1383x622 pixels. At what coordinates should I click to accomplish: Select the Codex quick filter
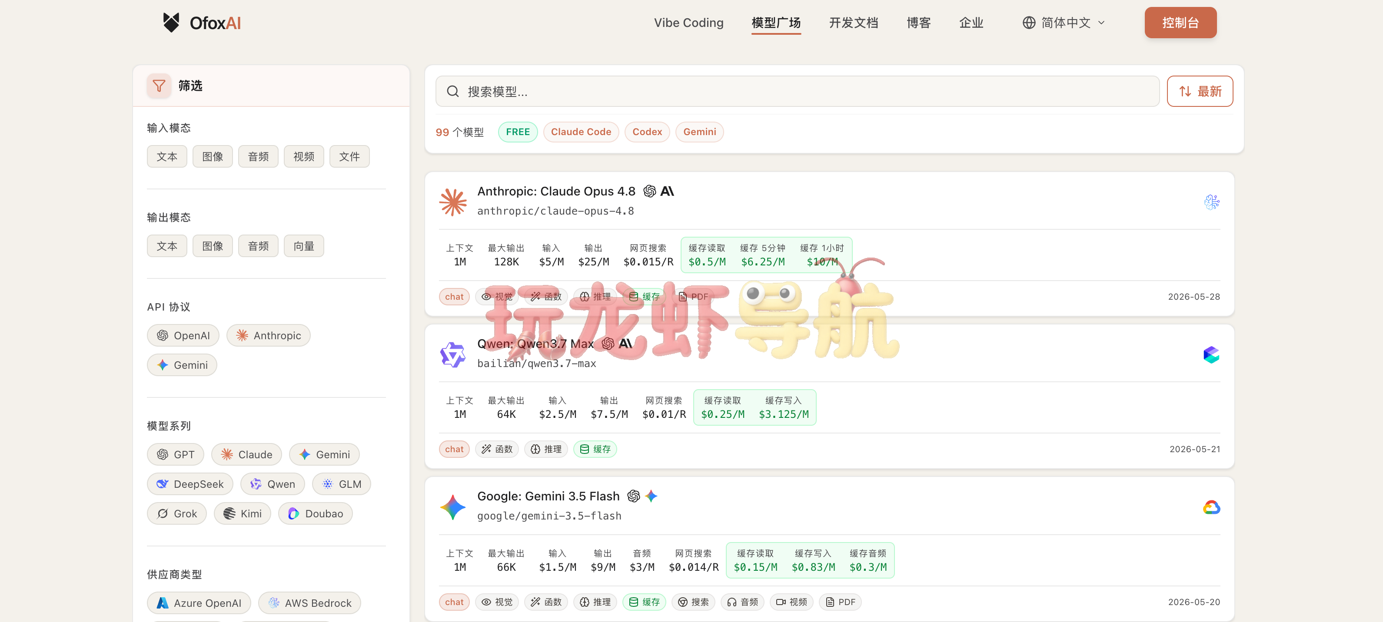(647, 132)
